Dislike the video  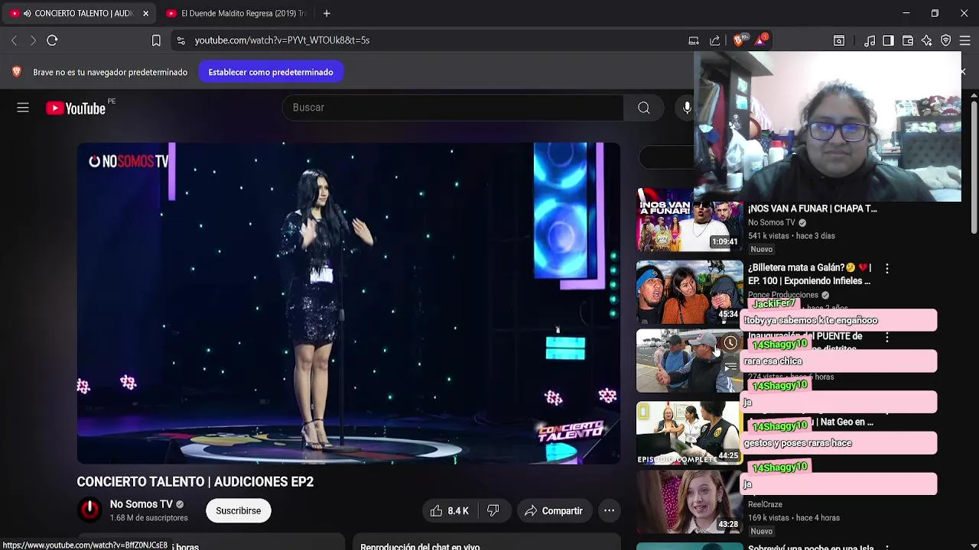pyautogui.click(x=493, y=511)
